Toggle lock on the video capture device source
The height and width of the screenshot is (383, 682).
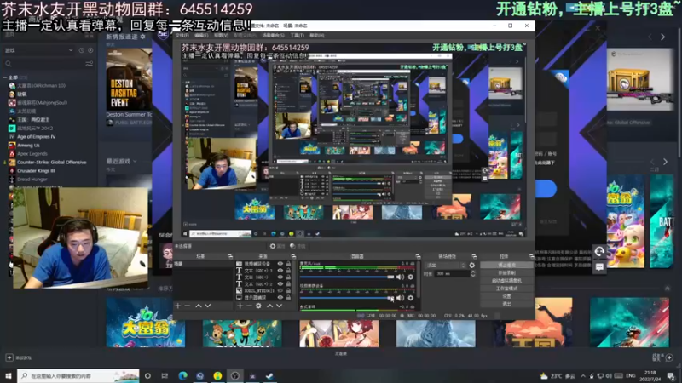[288, 264]
